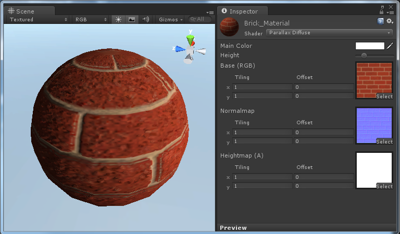Toggle scene audio speaker icon
Screen dimensions: 400x234
146,20
